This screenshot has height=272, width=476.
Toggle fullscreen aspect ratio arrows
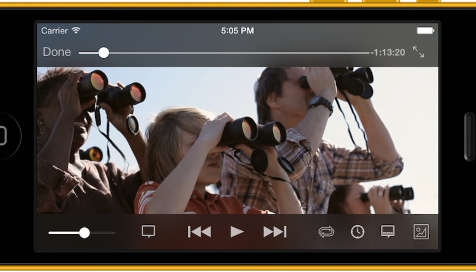click(418, 52)
